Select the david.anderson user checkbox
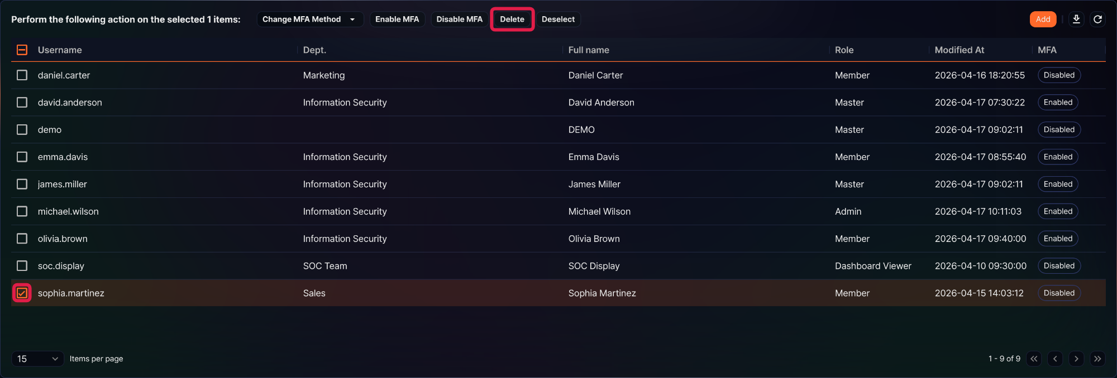The image size is (1117, 378). [22, 103]
